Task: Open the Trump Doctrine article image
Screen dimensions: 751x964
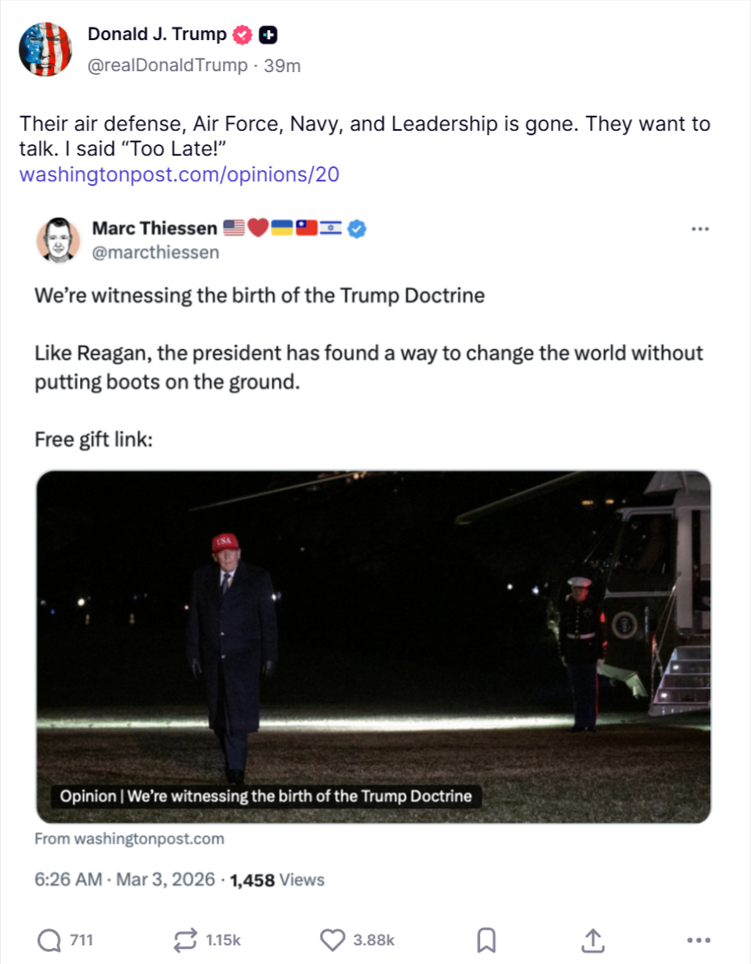Action: tap(373, 646)
